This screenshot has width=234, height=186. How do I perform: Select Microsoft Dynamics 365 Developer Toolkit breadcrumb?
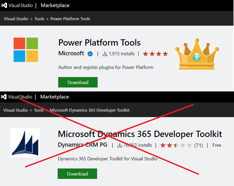pos(90,110)
